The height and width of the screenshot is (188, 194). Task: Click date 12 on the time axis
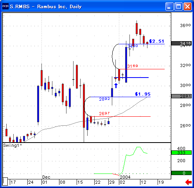click(144, 182)
